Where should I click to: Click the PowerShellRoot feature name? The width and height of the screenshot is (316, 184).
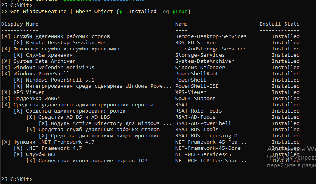(x=197, y=74)
